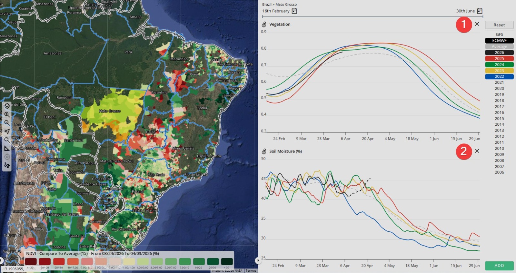
Task: Activate the location arrow tool
Action: [7, 132]
